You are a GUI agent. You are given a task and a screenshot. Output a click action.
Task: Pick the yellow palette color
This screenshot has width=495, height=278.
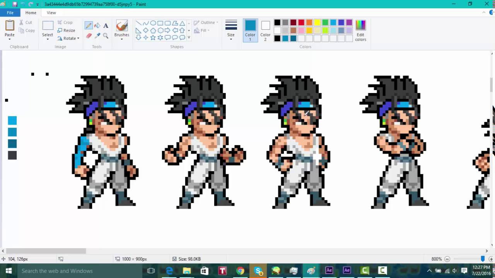317,23
